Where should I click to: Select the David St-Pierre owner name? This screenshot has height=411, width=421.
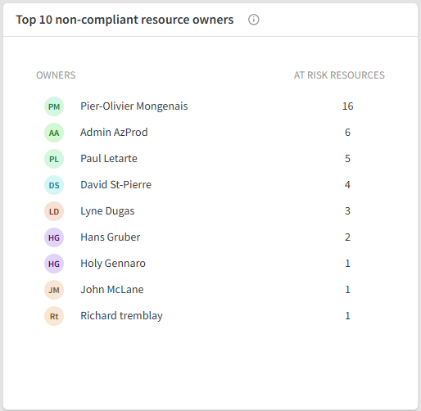(x=115, y=185)
